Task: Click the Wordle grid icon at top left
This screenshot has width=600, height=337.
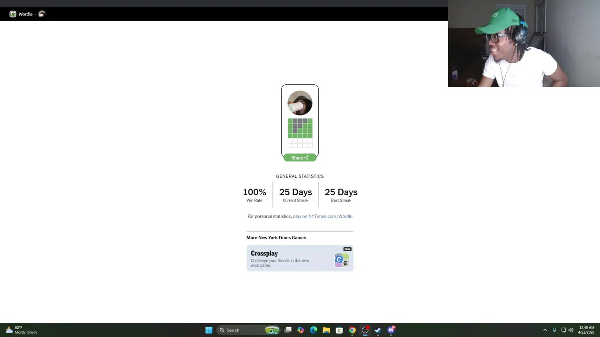Action: 13,14
